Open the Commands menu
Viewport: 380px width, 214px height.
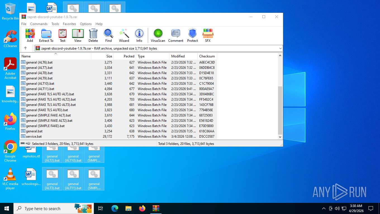39,24
